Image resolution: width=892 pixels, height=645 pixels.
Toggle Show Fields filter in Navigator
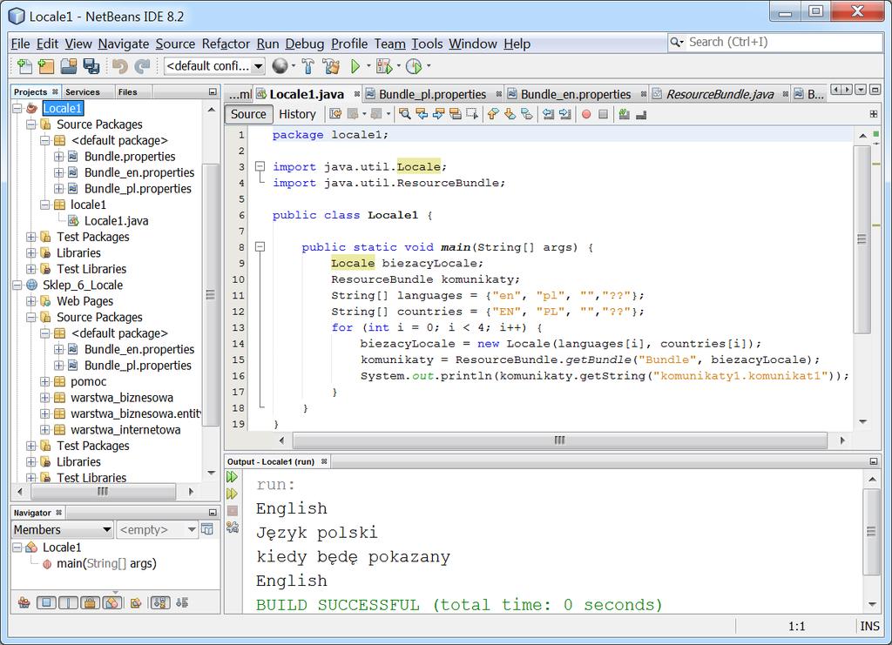pyautogui.click(x=46, y=602)
